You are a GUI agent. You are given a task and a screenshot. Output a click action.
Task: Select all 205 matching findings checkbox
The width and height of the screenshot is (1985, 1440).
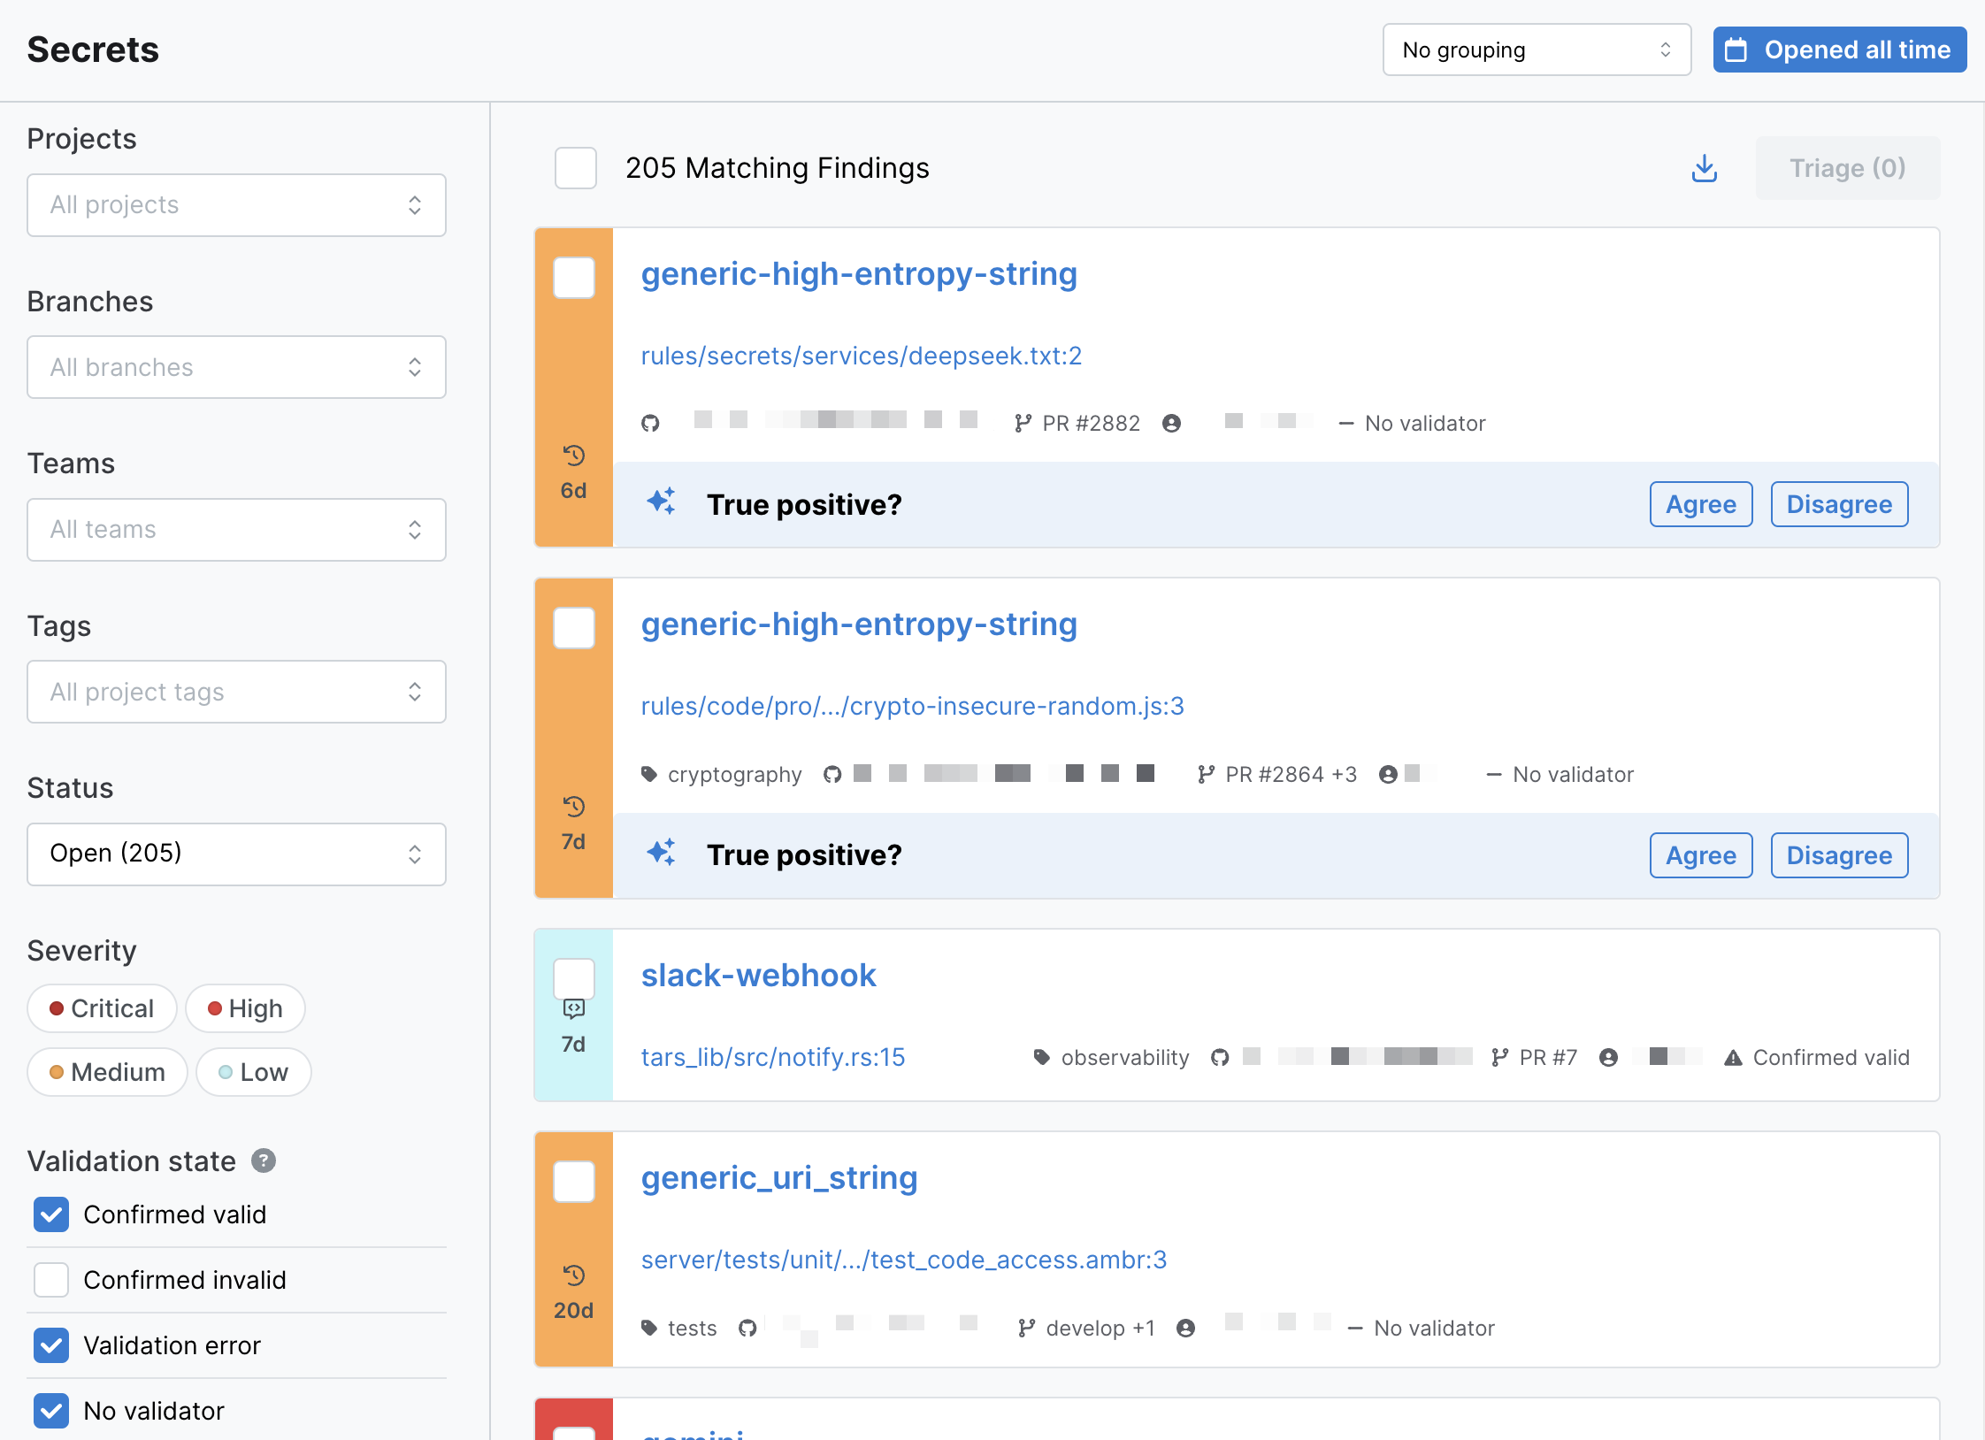tap(576, 168)
